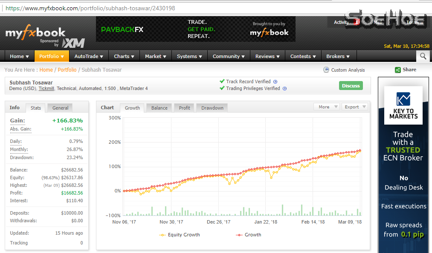The image size is (432, 253).
Task: Expand the Systems menu dropdown
Action: [189, 56]
